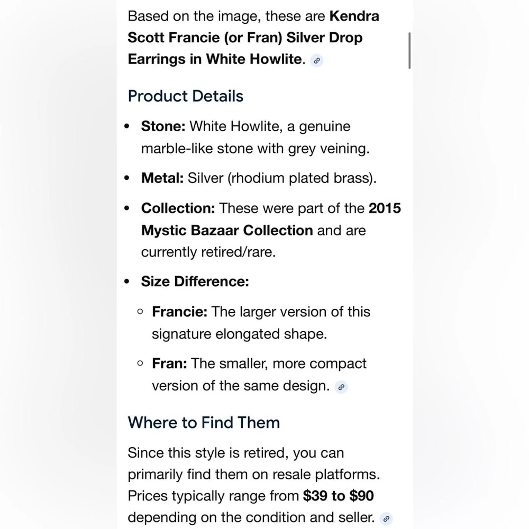
Task: Click the vertical scrollbar thumb
Action: click(x=410, y=51)
